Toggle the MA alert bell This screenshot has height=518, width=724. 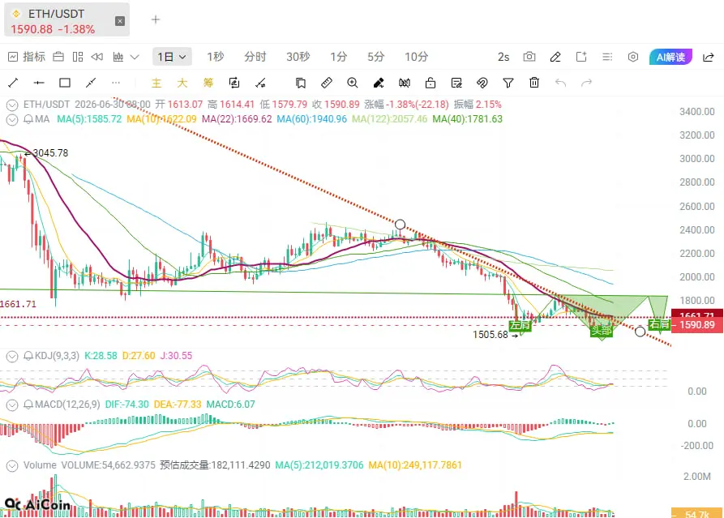point(28,119)
